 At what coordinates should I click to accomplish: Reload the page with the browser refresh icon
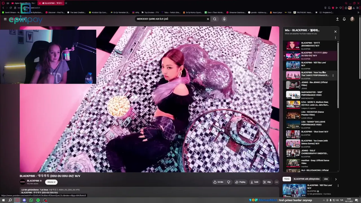(11, 8)
